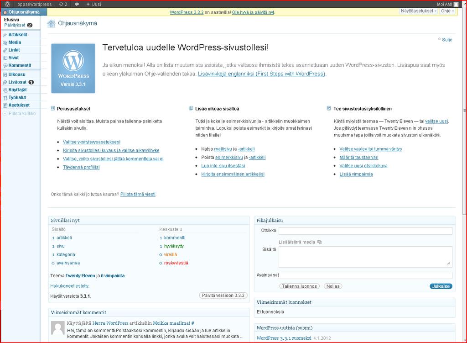Viewport: 467px width, 343px height.
Task: Open 'WordPress 3.3.1 suomeksi' news link
Action: (284, 338)
